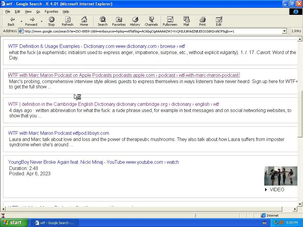This screenshot has height=227, width=303.
Task: Open the Address bar dropdown list
Action: [284, 31]
